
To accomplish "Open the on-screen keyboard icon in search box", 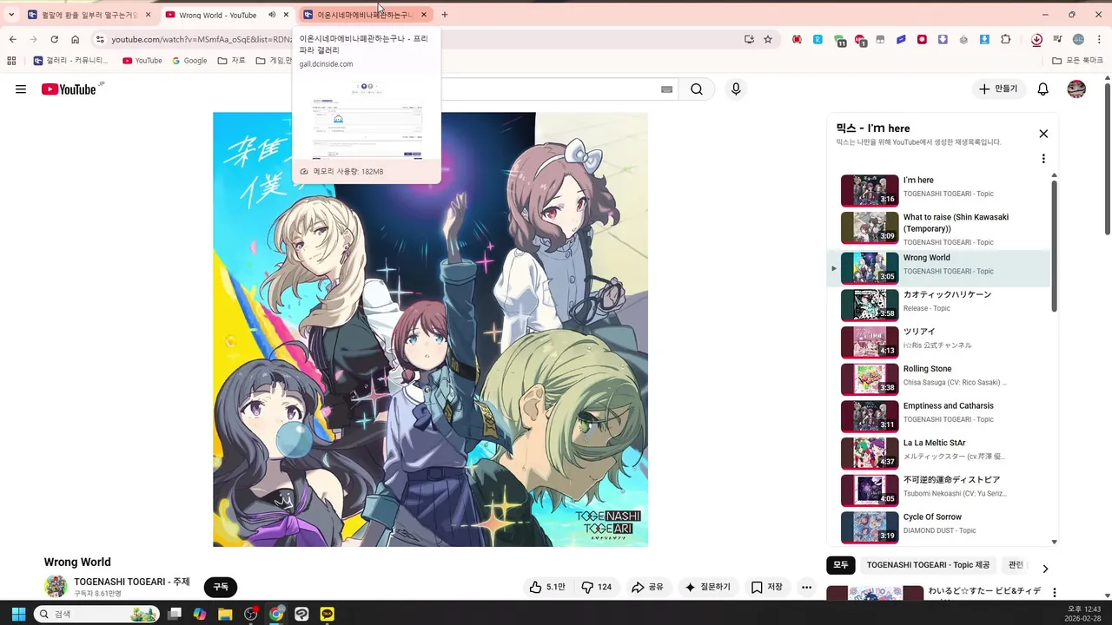I will [666, 89].
